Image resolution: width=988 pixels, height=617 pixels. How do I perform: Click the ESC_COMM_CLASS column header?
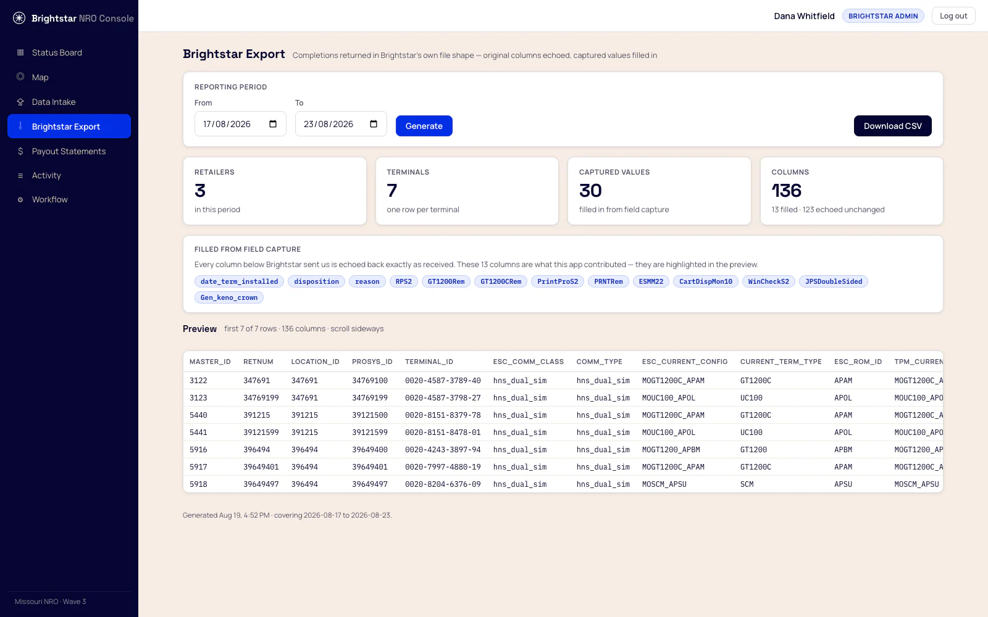click(x=529, y=362)
